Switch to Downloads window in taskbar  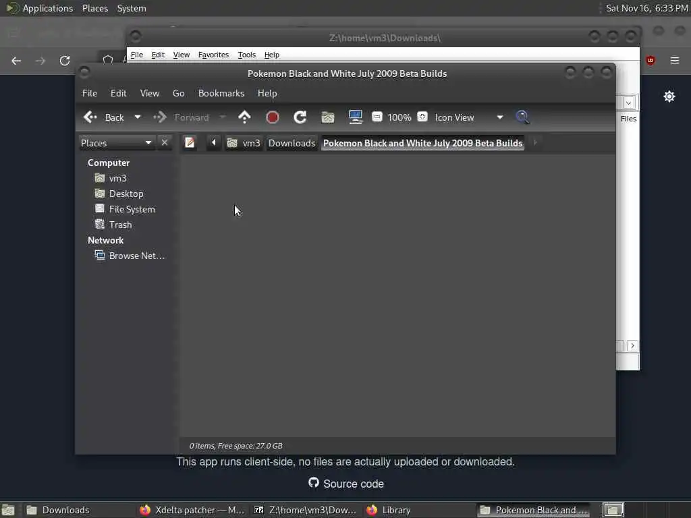[x=78, y=510]
